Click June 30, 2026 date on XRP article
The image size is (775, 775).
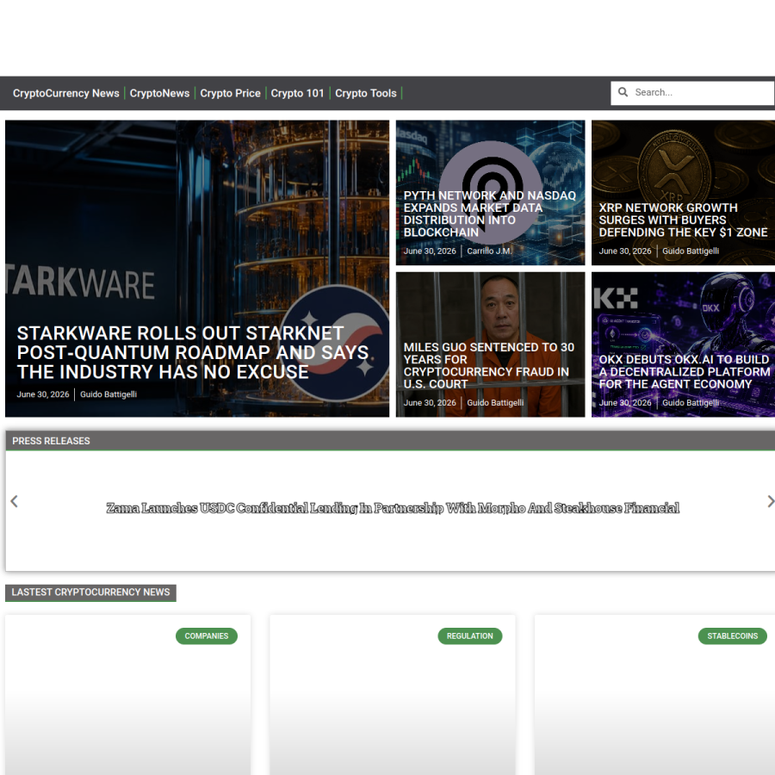pyautogui.click(x=625, y=251)
